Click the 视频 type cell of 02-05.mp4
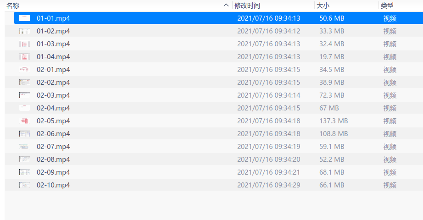The height and width of the screenshot is (220, 423). pyautogui.click(x=390, y=121)
